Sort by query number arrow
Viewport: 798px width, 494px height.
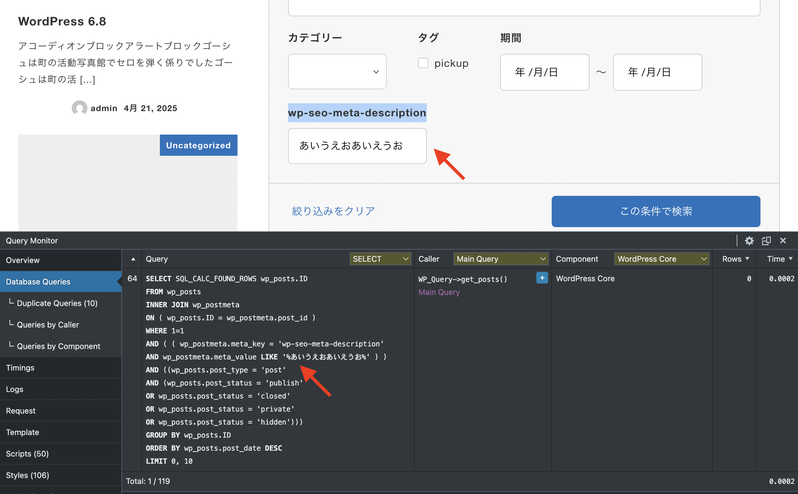point(133,259)
